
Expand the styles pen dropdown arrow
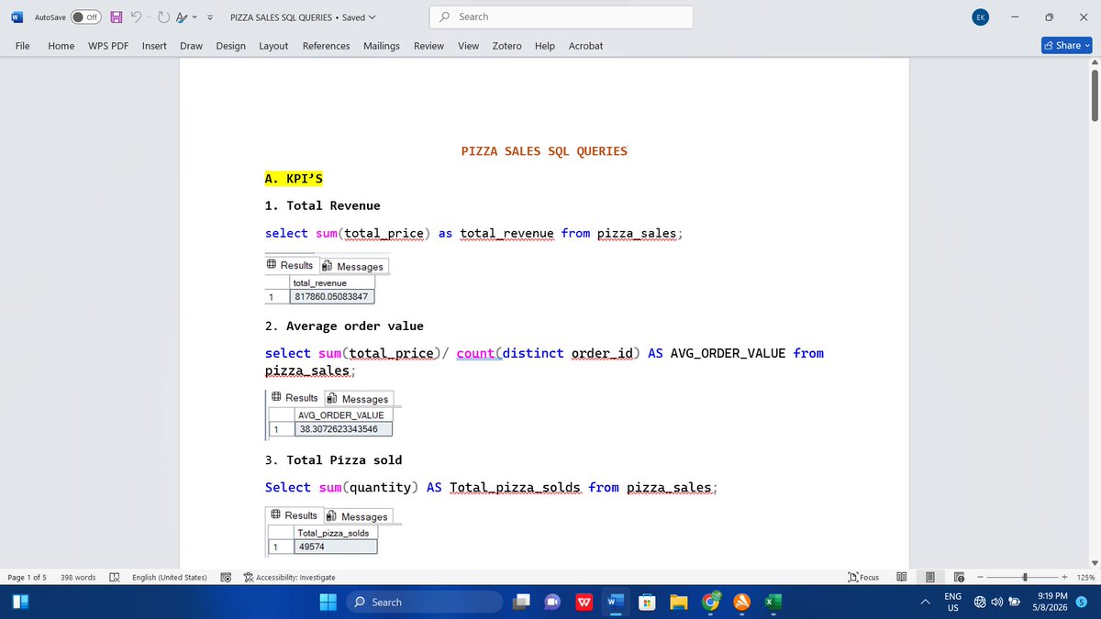click(195, 17)
